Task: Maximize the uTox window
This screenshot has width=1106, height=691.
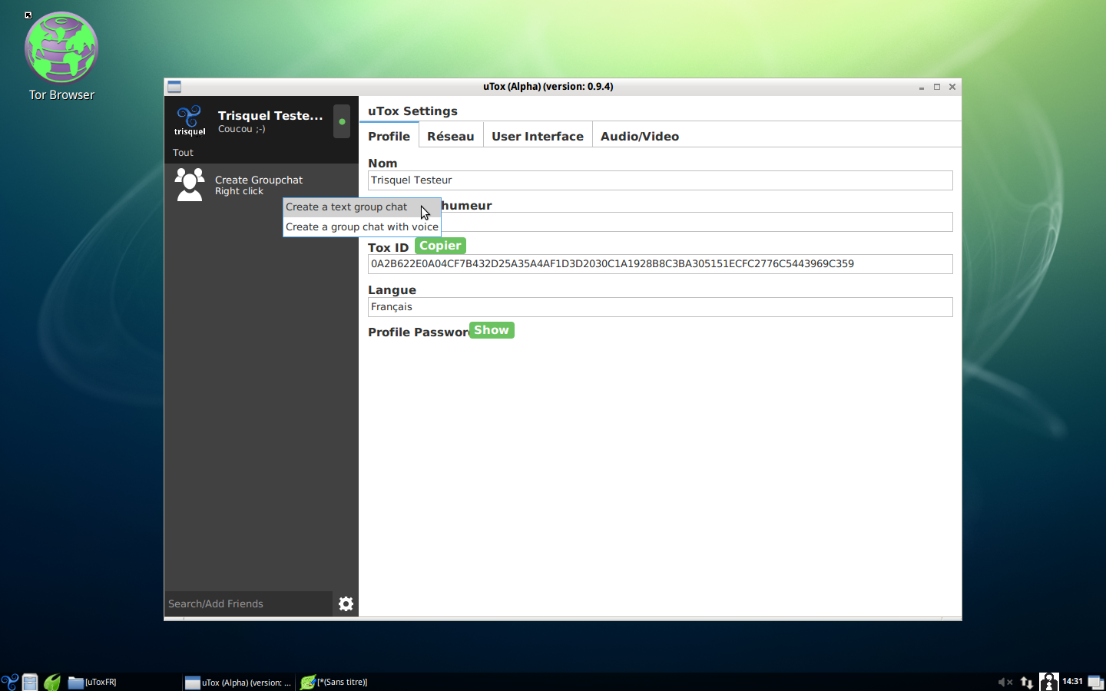Action: 937,87
